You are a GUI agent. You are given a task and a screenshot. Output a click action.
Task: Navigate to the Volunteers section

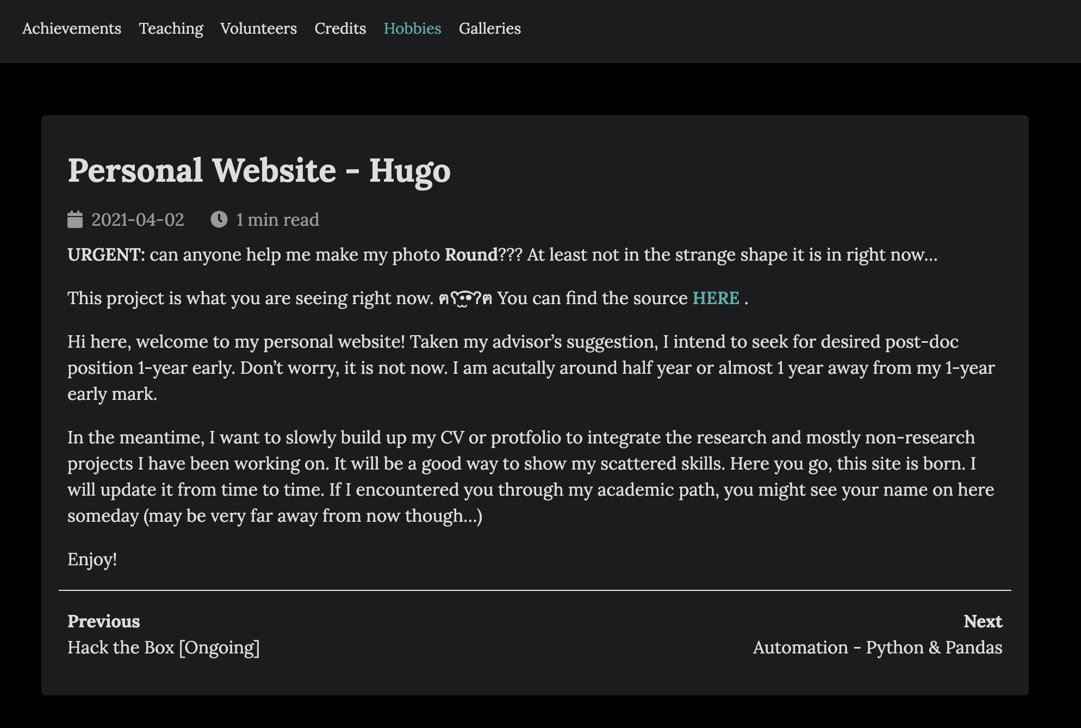click(258, 29)
